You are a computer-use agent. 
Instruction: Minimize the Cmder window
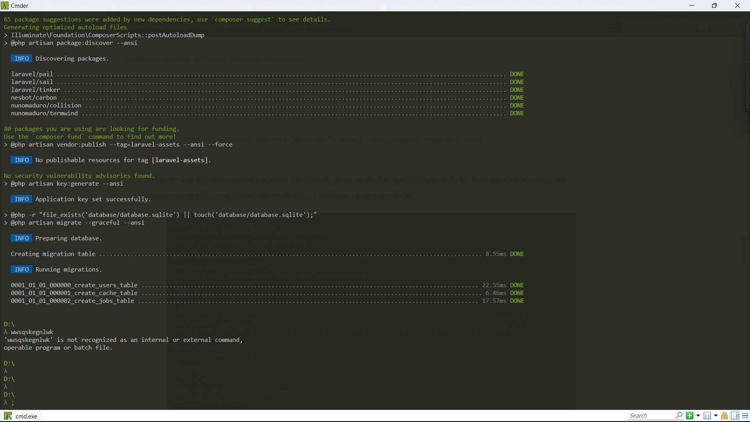(692, 5)
